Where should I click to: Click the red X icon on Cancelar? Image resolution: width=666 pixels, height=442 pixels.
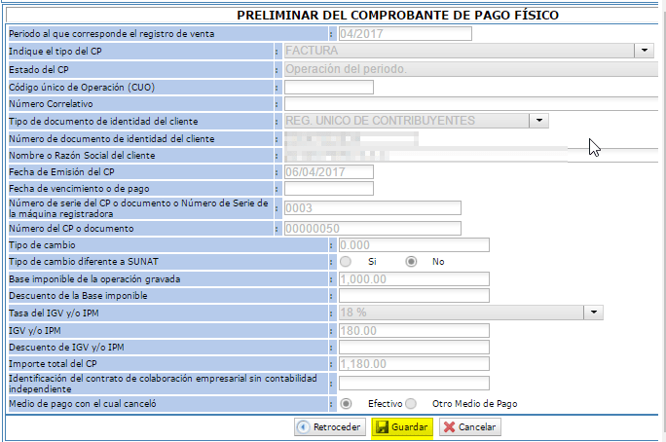[448, 427]
